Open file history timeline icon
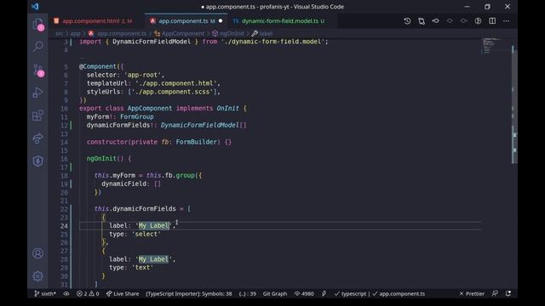This screenshot has width=545, height=306. point(407,20)
